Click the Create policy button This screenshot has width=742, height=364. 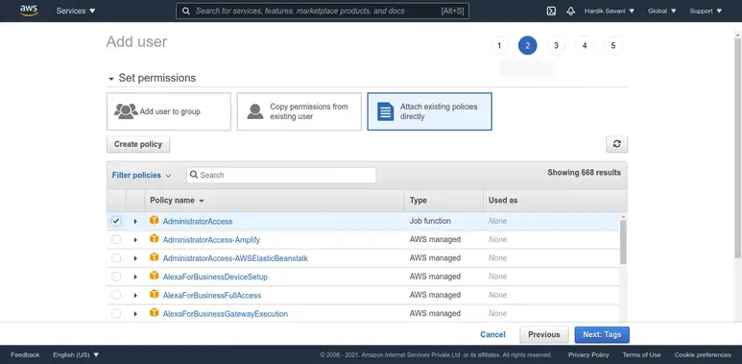click(x=138, y=144)
